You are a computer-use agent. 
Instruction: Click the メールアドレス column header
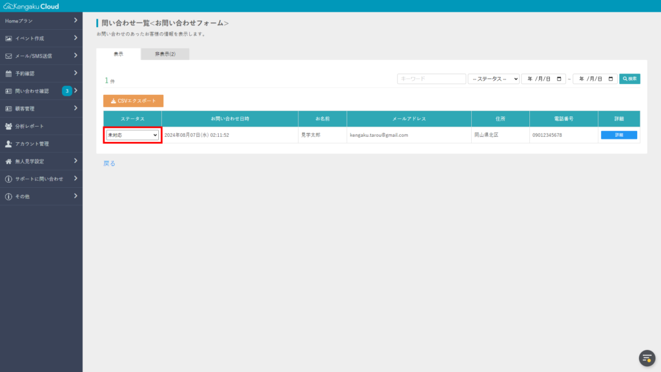(409, 119)
